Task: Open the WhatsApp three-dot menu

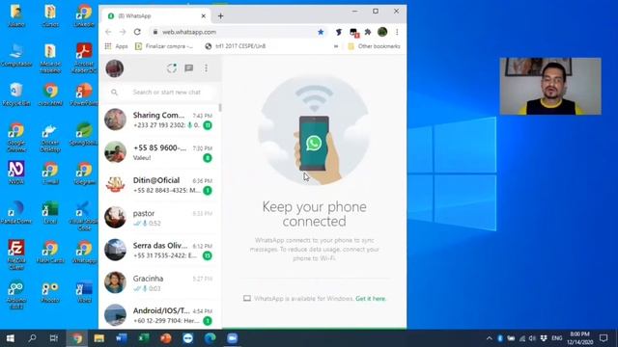Action: click(206, 68)
